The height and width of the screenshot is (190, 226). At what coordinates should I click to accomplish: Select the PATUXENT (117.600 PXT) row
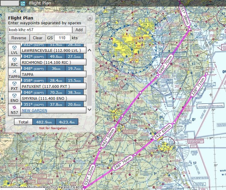click(53, 86)
